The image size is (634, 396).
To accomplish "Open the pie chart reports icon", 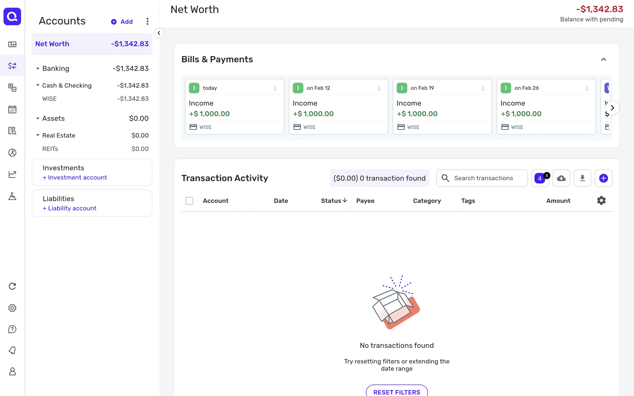I will pos(12,152).
